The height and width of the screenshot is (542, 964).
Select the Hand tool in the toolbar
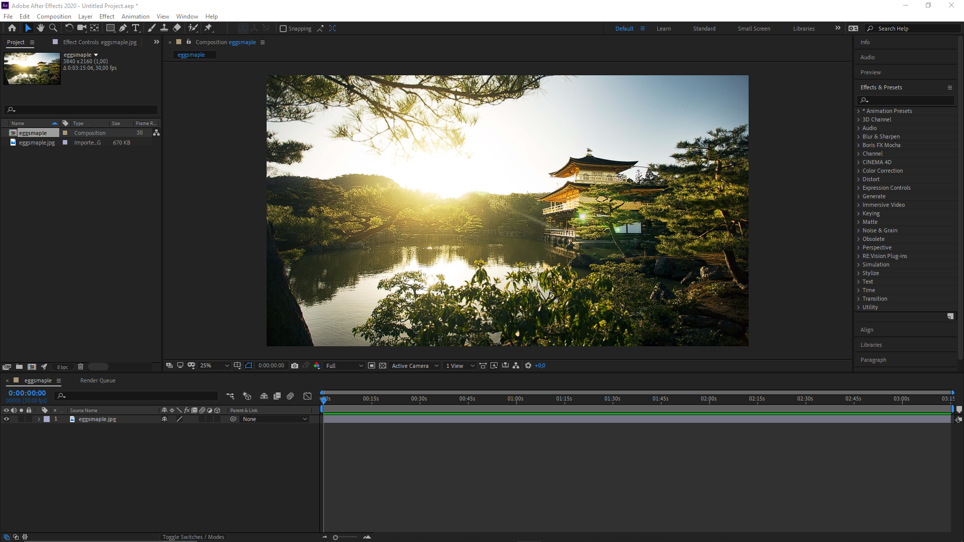click(41, 28)
